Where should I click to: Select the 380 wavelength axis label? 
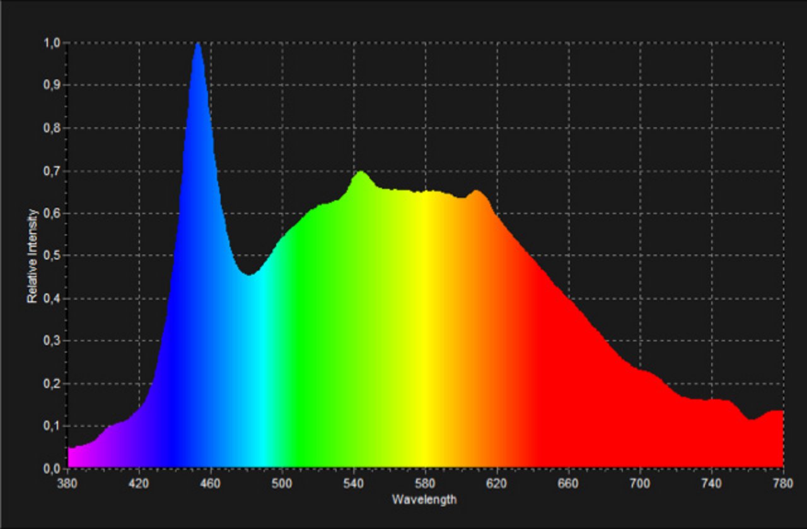pyautogui.click(x=68, y=483)
